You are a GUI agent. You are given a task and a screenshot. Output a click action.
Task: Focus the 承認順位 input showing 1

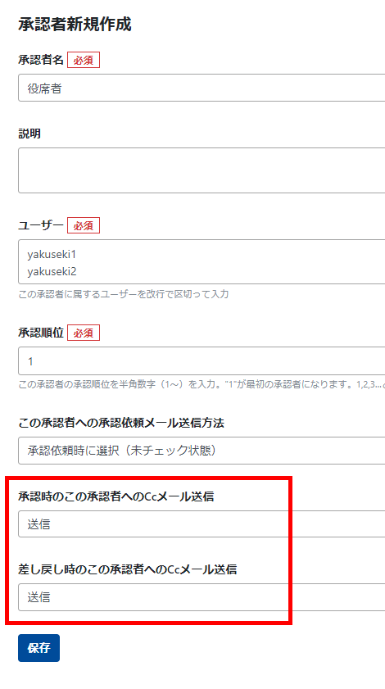(202, 360)
